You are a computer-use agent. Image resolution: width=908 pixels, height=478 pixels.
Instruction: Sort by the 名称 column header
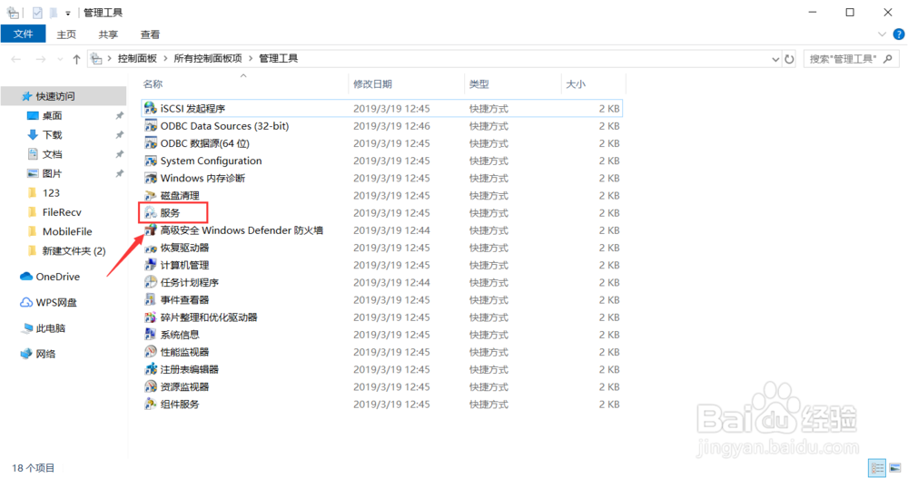click(153, 84)
